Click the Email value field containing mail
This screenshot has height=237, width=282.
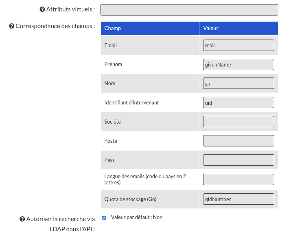click(x=238, y=45)
